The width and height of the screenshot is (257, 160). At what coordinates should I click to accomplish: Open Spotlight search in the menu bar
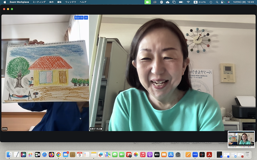point(217,2)
